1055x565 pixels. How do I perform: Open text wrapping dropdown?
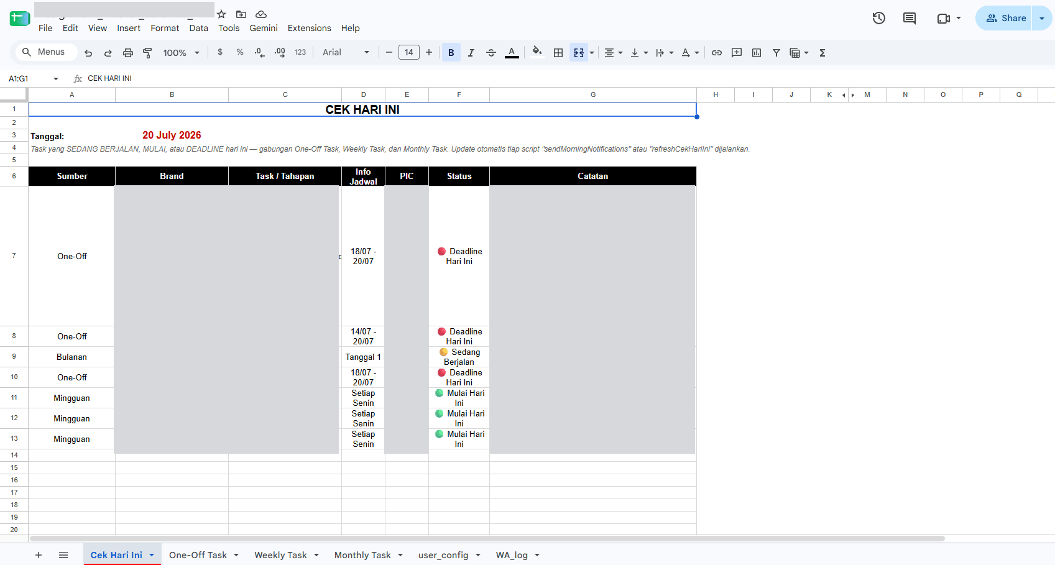[x=665, y=53]
